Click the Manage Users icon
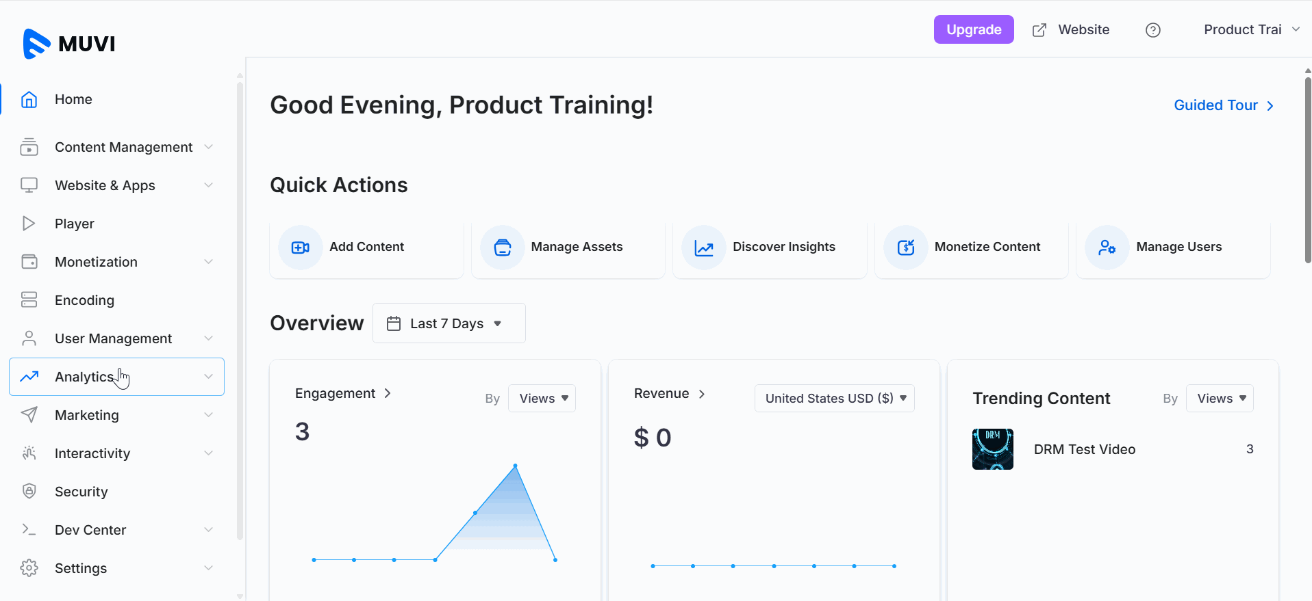 [1107, 248]
